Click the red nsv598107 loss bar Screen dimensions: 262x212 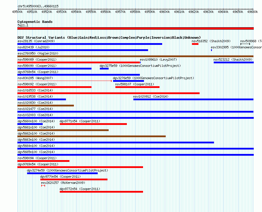[137, 87]
